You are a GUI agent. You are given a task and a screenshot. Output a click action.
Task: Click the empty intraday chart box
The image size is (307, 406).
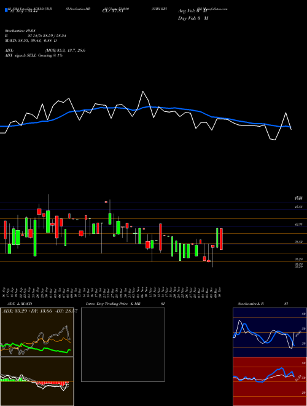point(123,344)
